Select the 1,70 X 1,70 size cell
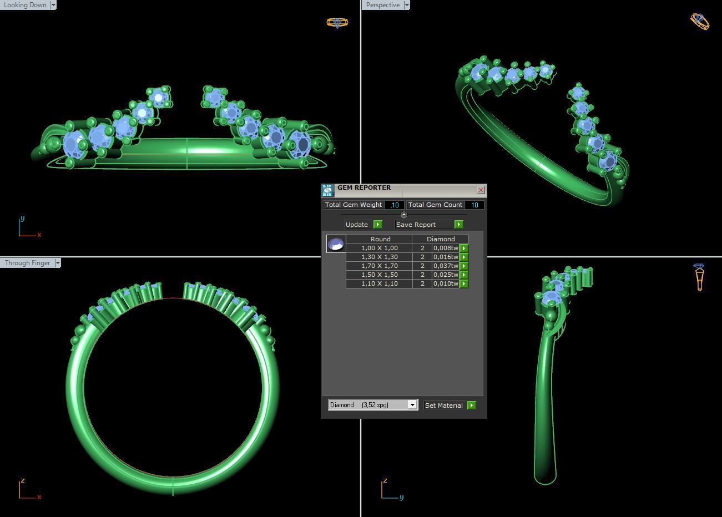Viewport: 722px width, 517px height. (379, 266)
